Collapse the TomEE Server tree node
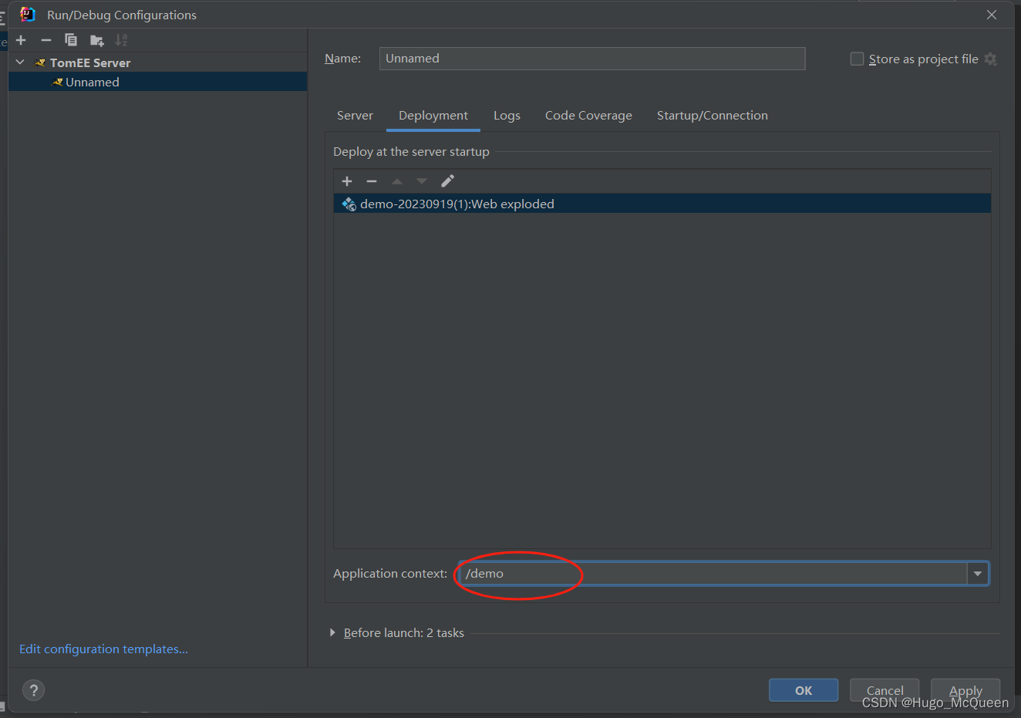1021x718 pixels. pos(20,62)
